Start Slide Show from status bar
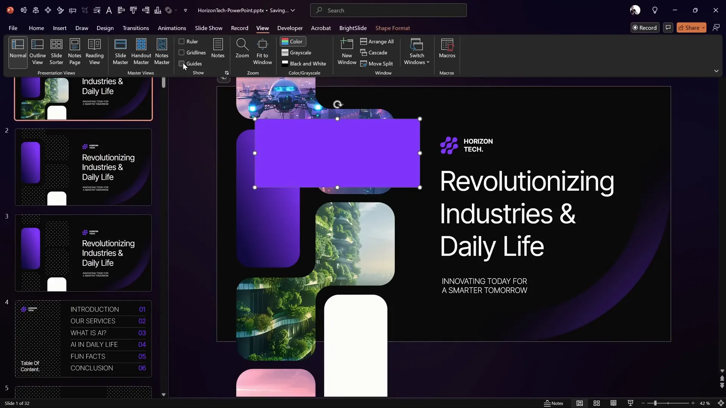726x408 pixels. [630, 403]
